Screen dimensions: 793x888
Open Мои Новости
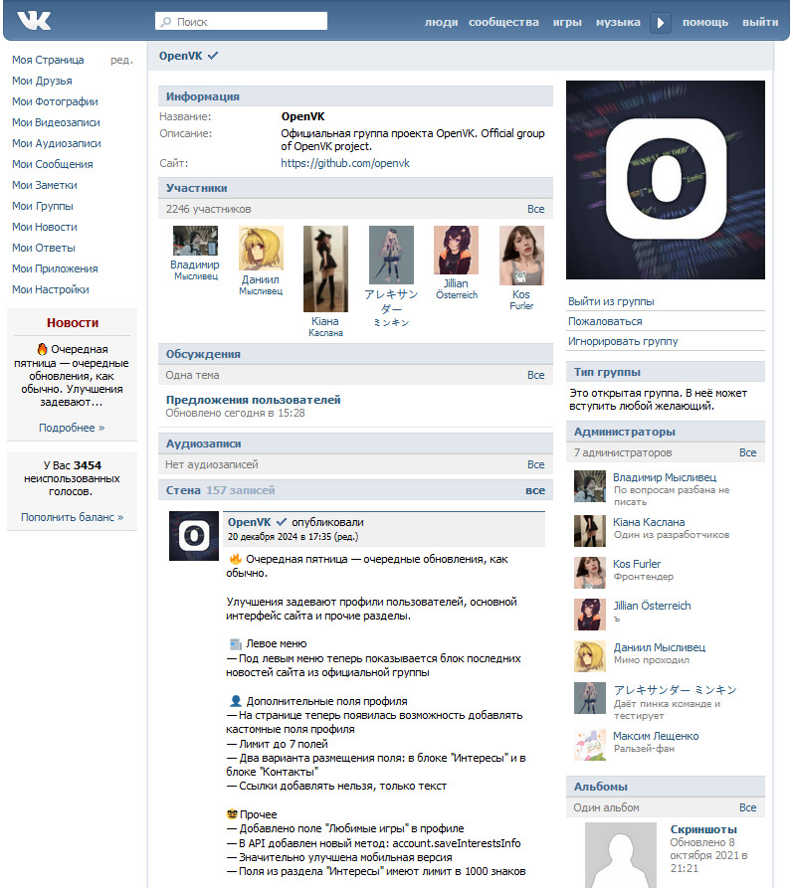[45, 228]
